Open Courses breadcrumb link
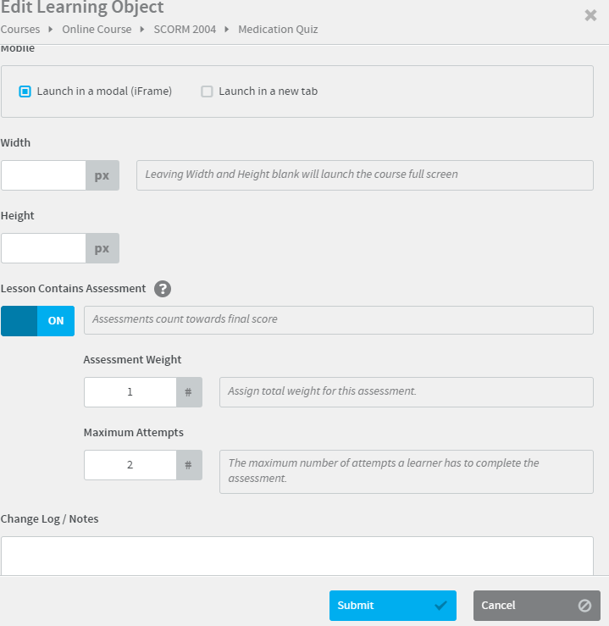 tap(20, 30)
